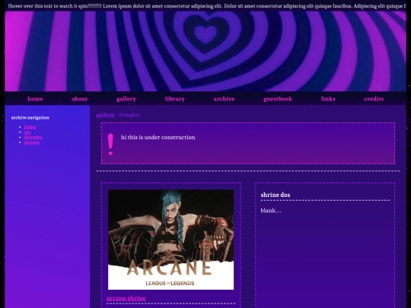View the credits page
The image size is (411, 308).
click(374, 99)
